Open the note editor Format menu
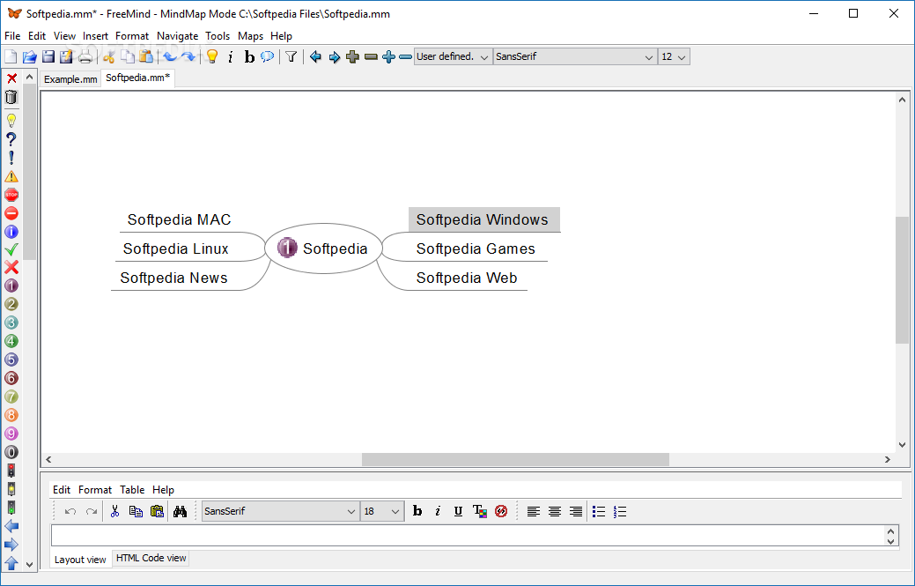 [x=95, y=490]
